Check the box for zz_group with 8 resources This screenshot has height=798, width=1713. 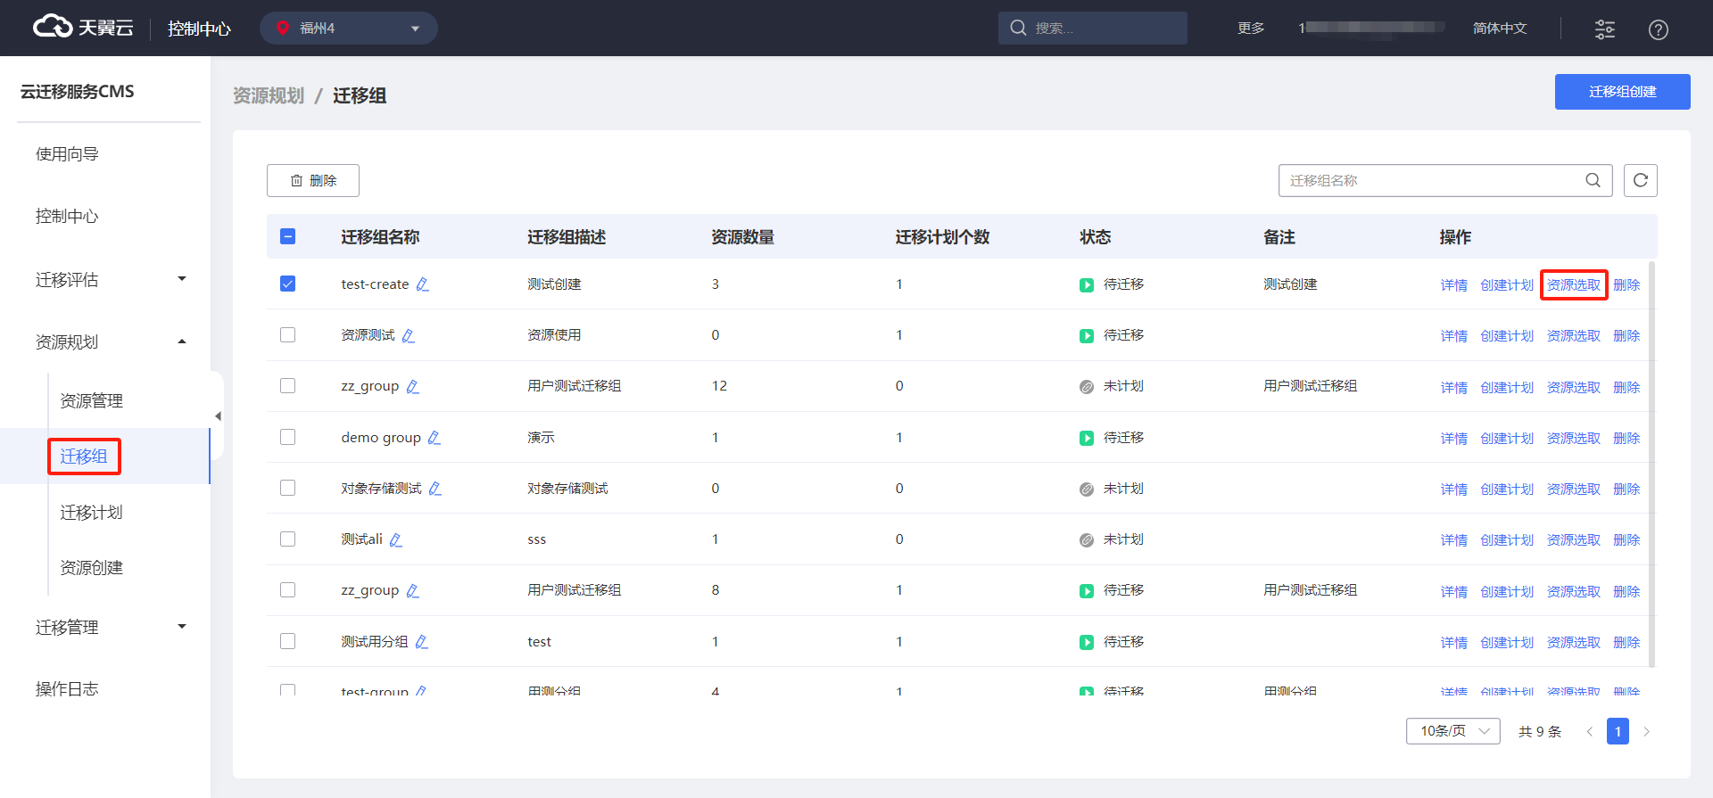[287, 589]
